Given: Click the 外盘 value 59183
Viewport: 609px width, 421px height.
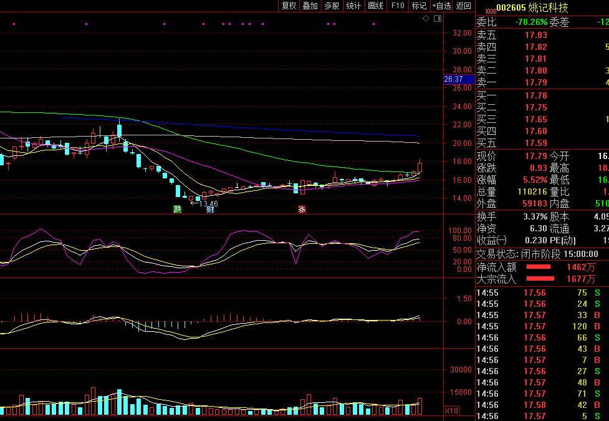Looking at the screenshot, I should click(x=535, y=203).
